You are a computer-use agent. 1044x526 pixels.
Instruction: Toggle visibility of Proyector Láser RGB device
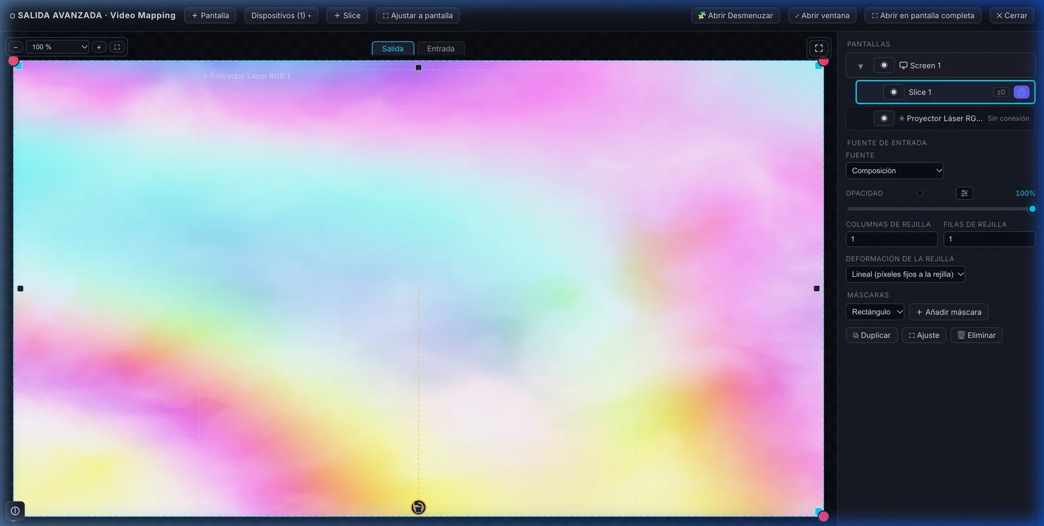[884, 118]
